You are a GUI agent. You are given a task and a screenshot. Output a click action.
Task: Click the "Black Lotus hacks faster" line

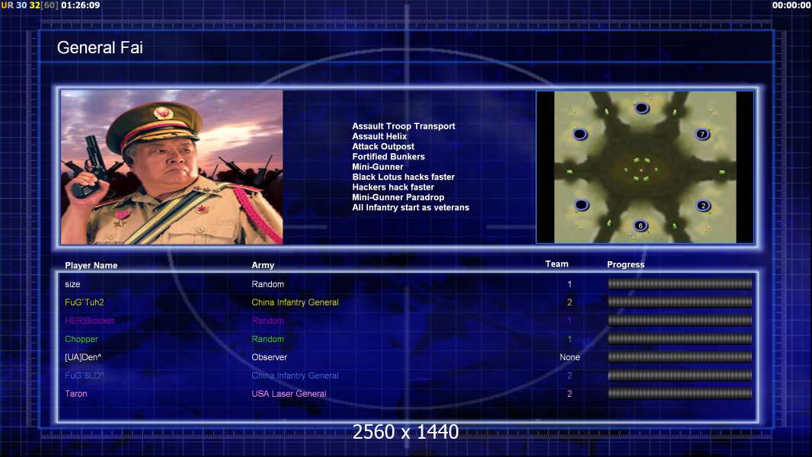coord(404,177)
